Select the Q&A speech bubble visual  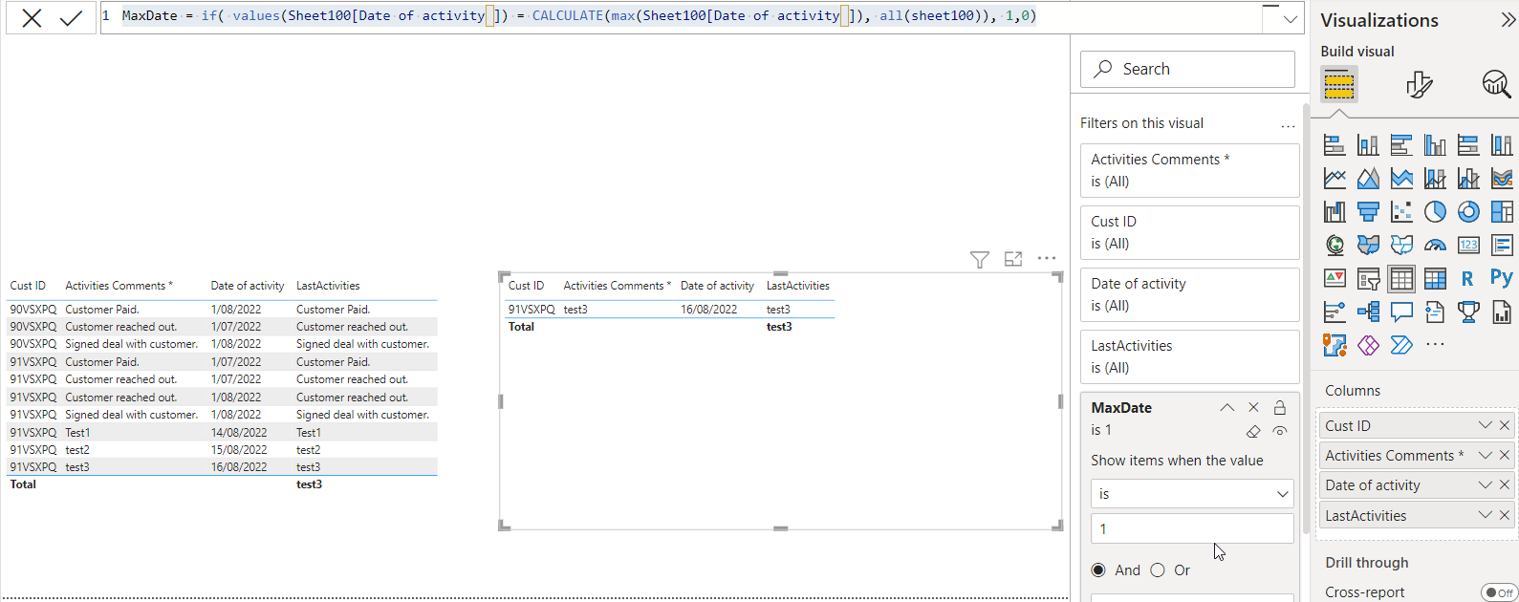point(1401,312)
